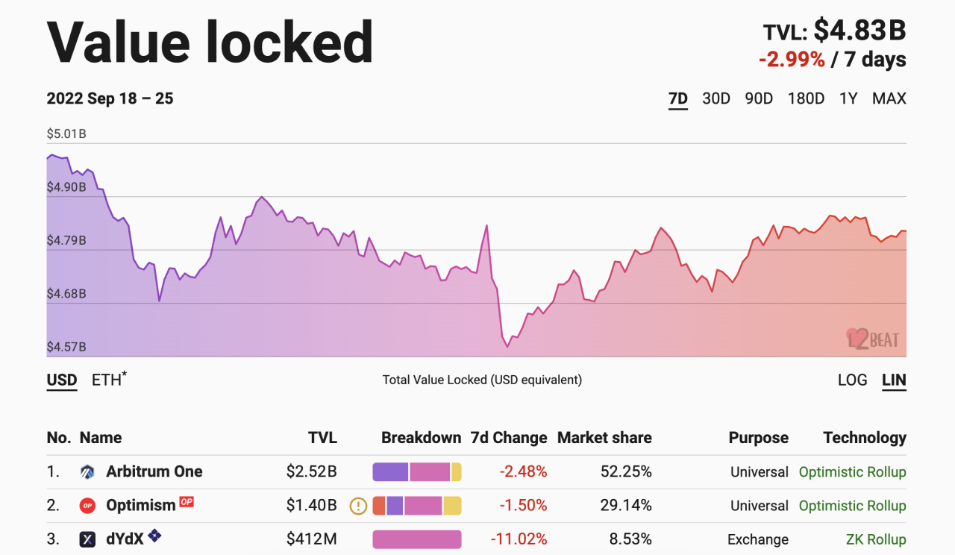The image size is (955, 555).
Task: Switch chart scale to LIN
Action: pos(894,380)
